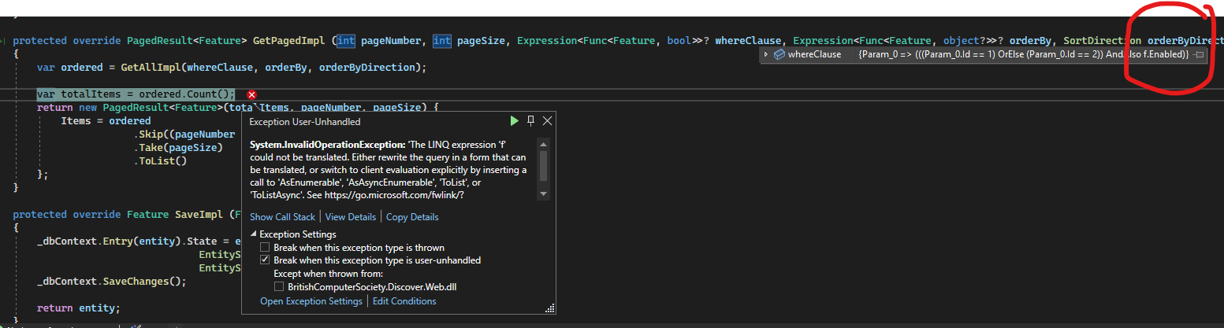Enable Break when this exception type is thrown
The width and height of the screenshot is (1224, 328).
[266, 248]
